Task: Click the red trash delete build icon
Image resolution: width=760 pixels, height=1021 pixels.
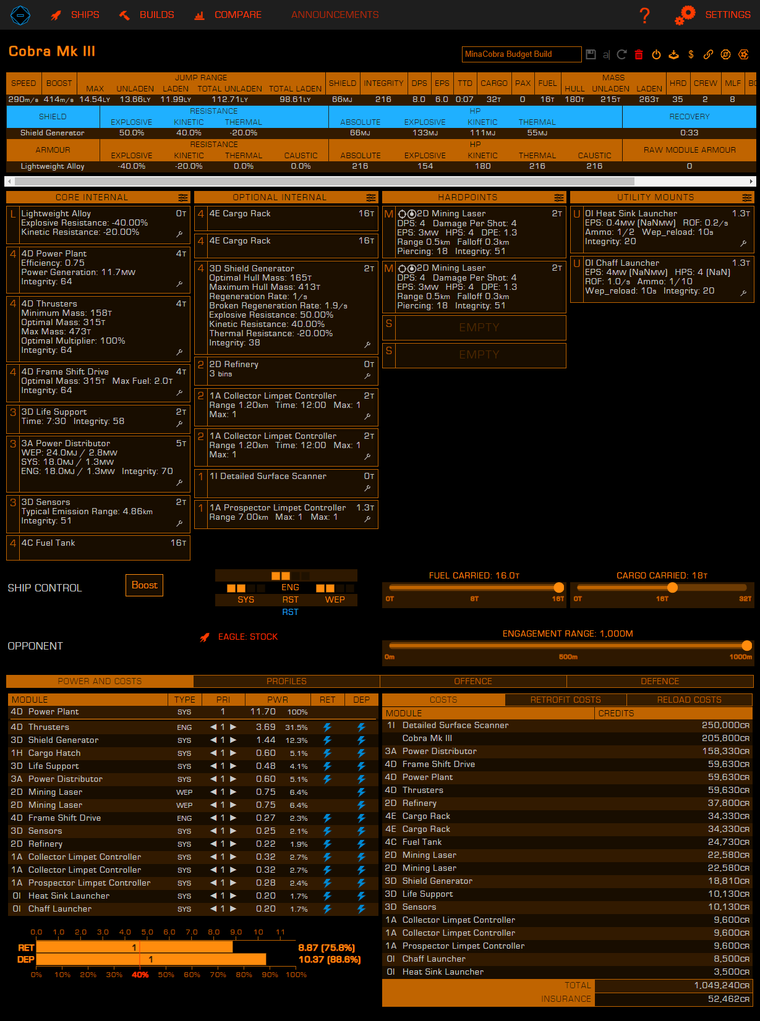Action: pyautogui.click(x=639, y=54)
